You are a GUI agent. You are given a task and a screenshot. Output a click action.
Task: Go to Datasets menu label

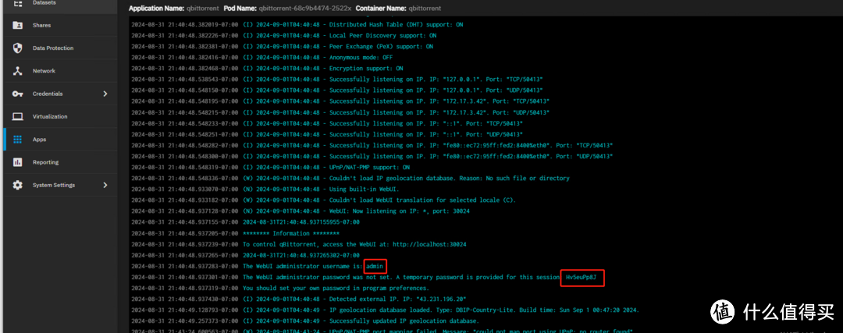[x=44, y=2]
